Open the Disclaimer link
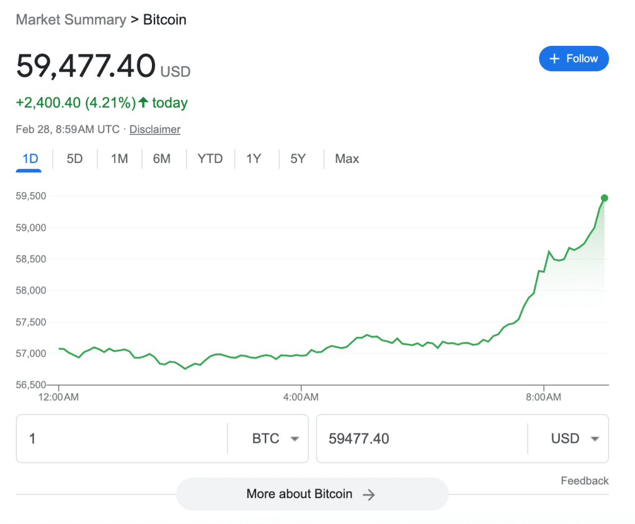Viewport: 635px width, 524px height. 154,129
